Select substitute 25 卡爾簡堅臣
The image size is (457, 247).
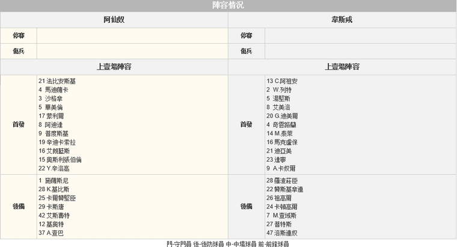57,198
